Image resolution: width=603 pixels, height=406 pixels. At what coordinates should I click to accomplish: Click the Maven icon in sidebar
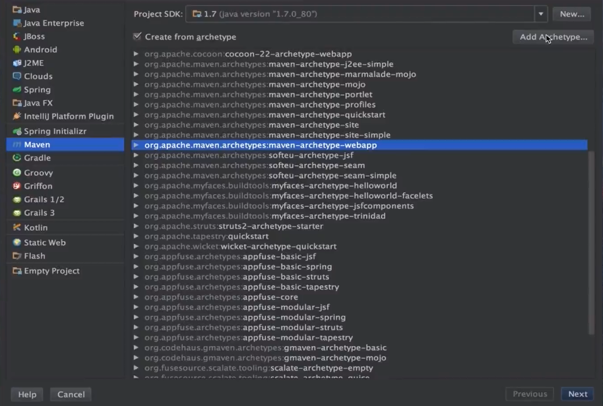(17, 145)
